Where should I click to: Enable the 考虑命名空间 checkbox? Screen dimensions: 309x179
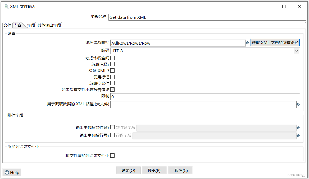pos(112,58)
